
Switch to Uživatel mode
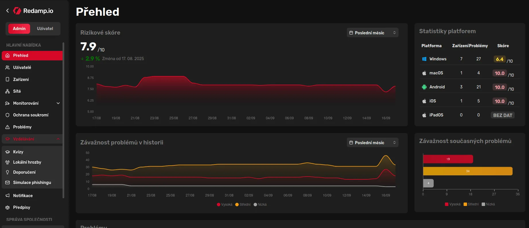click(x=45, y=29)
